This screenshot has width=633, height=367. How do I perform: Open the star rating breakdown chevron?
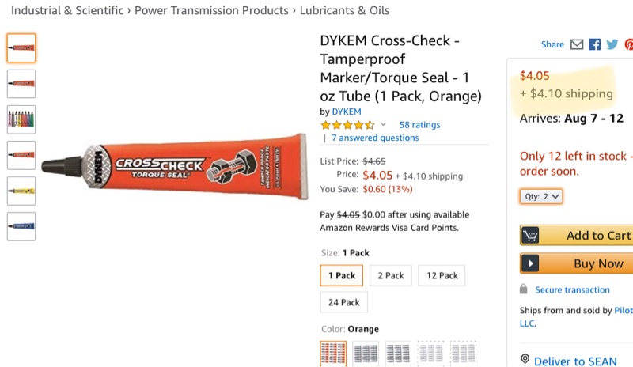[x=383, y=124]
